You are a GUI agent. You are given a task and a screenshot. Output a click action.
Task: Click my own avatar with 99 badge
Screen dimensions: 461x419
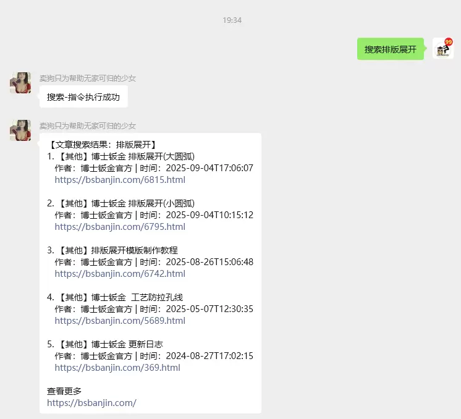point(443,49)
